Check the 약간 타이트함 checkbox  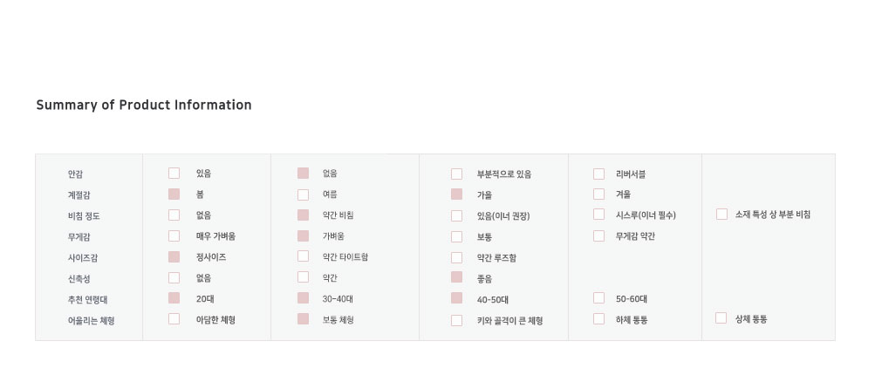coord(304,256)
